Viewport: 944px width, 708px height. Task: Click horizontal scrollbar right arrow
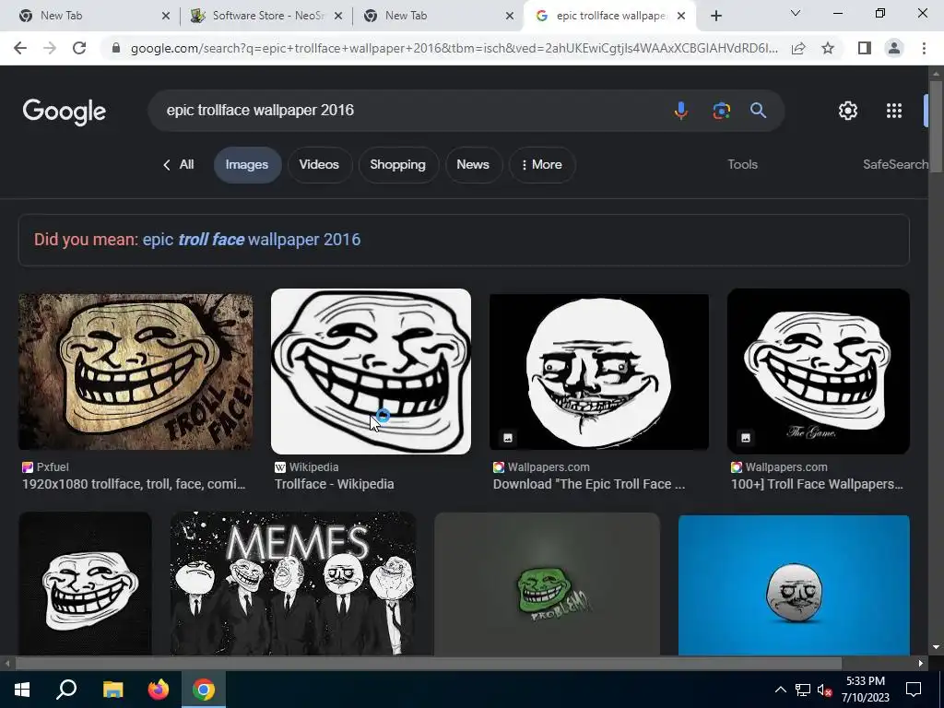pos(921,664)
